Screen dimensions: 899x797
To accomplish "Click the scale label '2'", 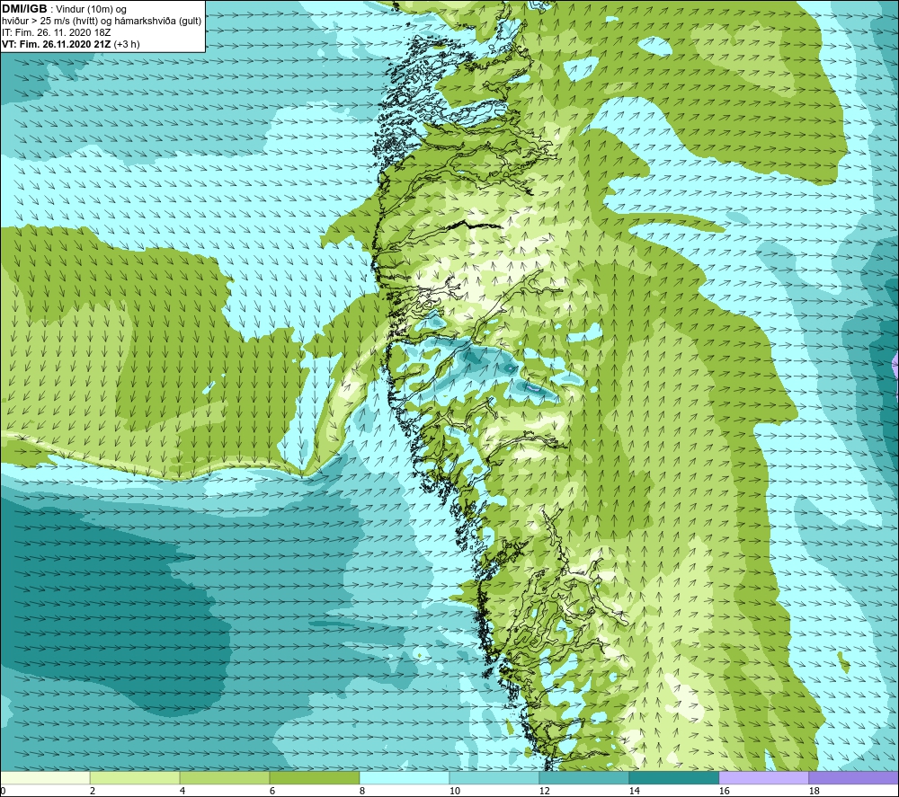I will pos(93,792).
